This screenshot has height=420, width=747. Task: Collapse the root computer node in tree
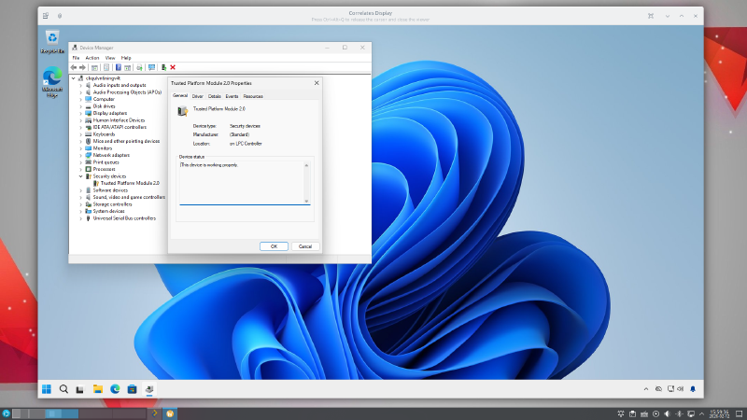coord(74,78)
